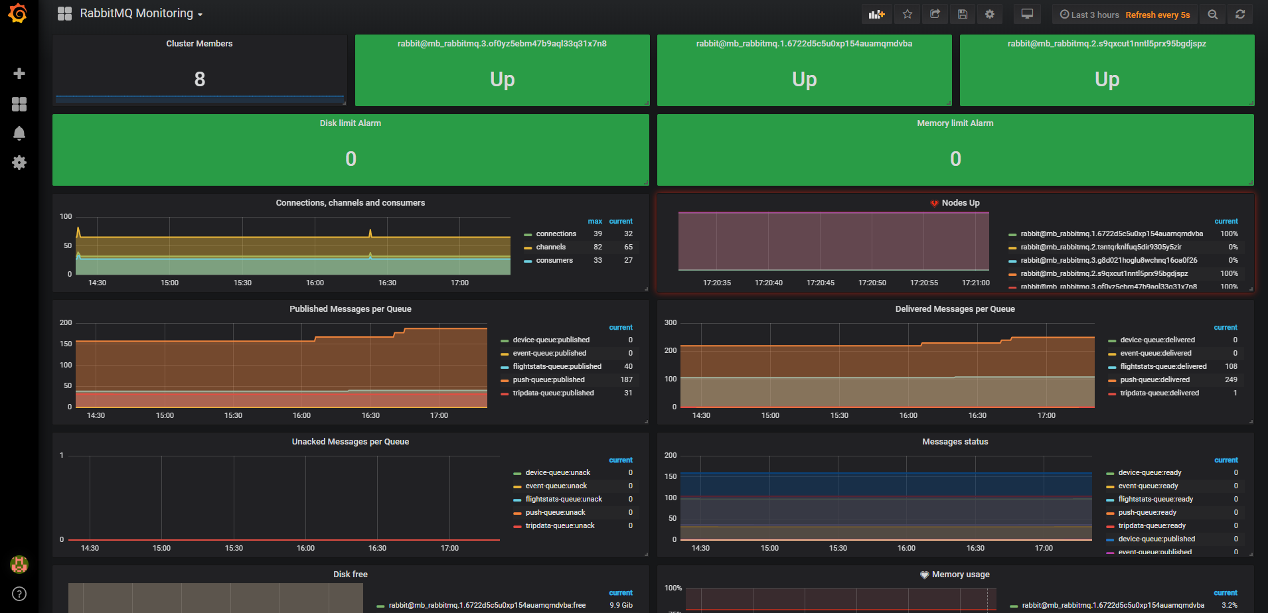Open dashboard settings gear in top bar
The height and width of the screenshot is (613, 1268).
pos(990,14)
